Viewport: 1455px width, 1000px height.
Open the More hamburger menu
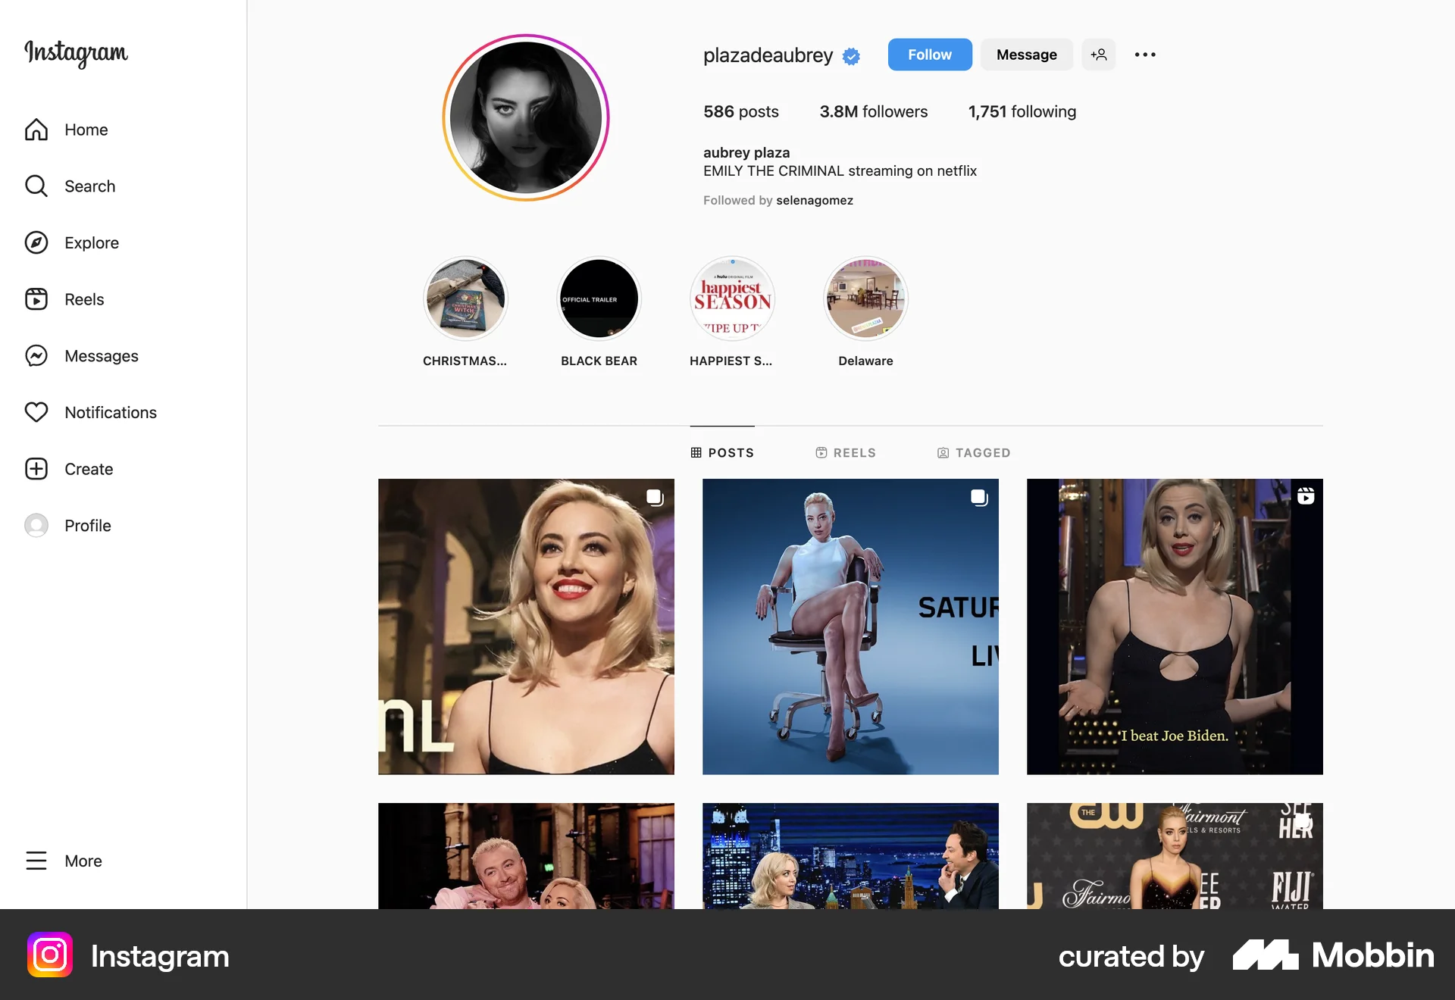coord(36,861)
